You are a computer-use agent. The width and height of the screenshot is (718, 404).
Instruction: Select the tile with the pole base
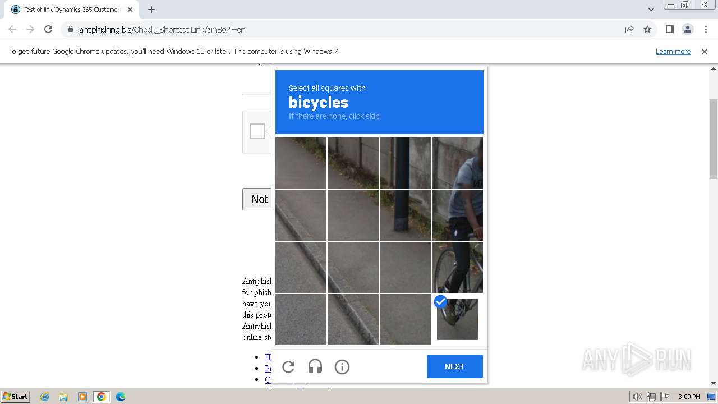click(x=405, y=215)
